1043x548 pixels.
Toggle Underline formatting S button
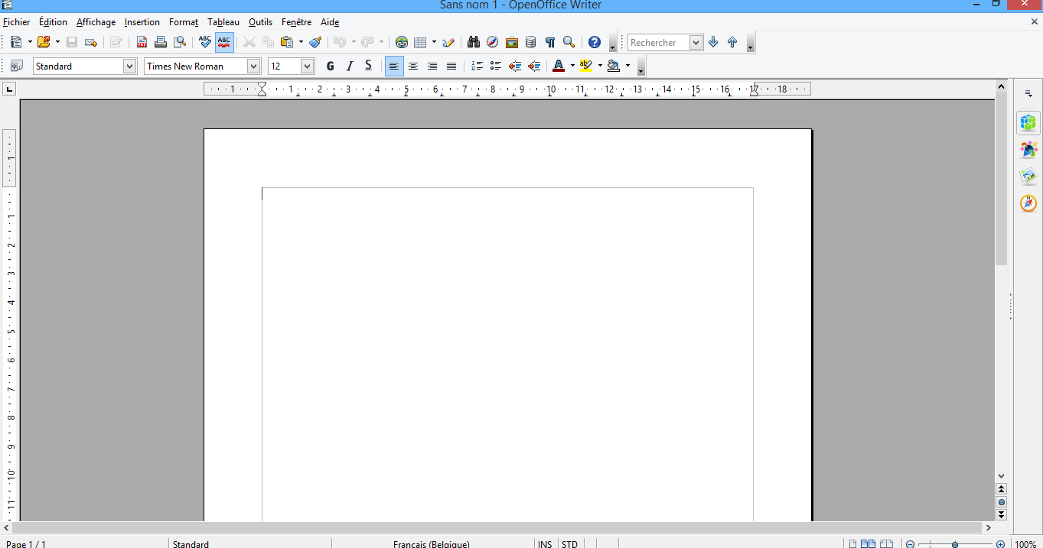pyautogui.click(x=369, y=66)
